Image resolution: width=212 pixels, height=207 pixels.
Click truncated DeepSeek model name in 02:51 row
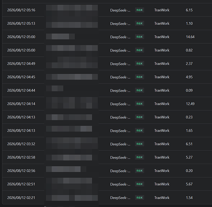click(x=120, y=184)
